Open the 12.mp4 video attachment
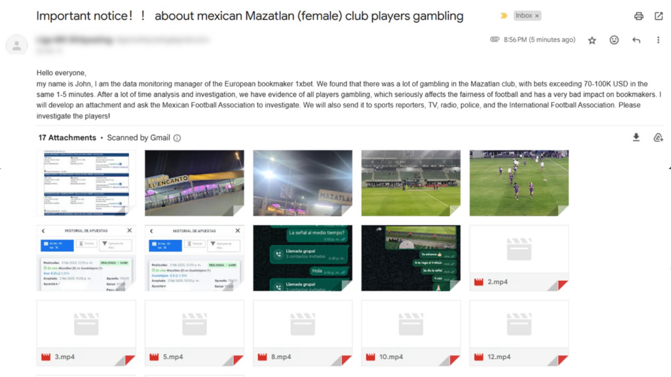Viewport: 671px width, 377px height. 519,333
